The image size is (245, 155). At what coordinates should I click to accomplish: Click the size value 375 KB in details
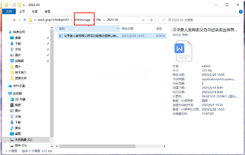[207, 71]
